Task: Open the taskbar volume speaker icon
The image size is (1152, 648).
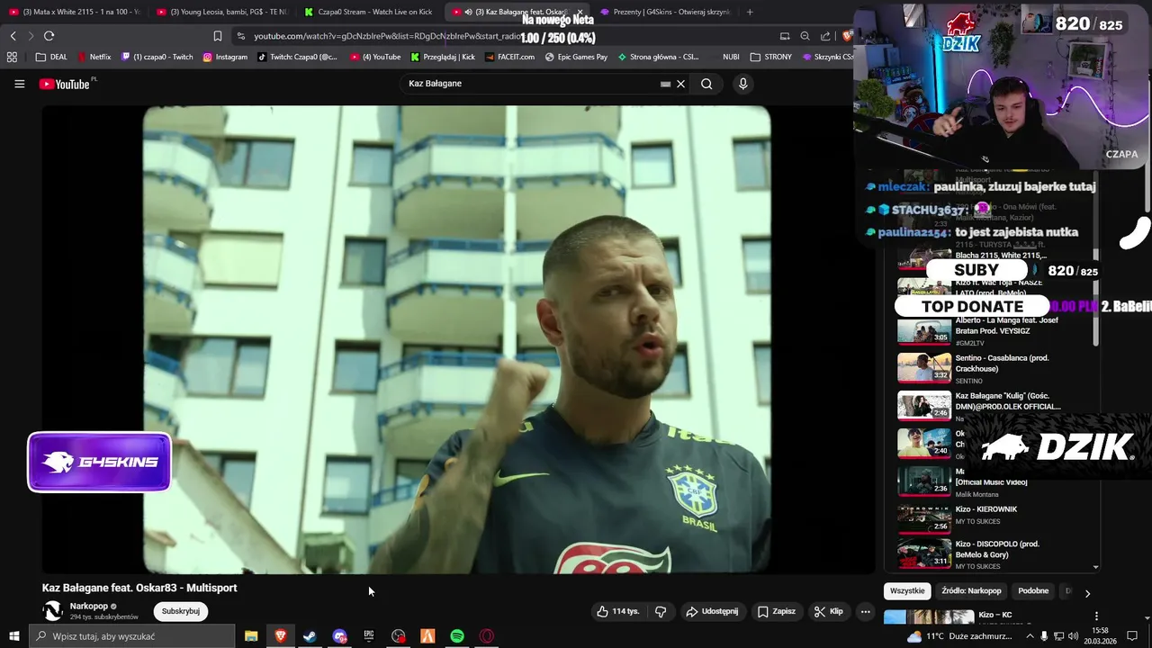Action: pos(1073,636)
